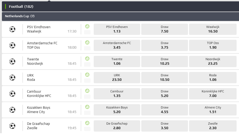Show statistics icon for Cambuur match
The image size is (239, 134).
click(87, 91)
